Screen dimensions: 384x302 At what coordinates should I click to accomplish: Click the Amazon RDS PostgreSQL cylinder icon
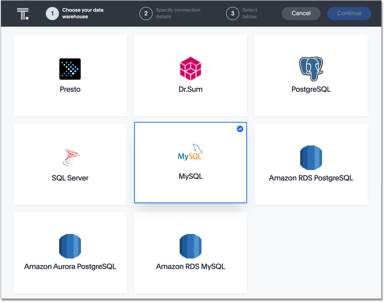pos(310,157)
